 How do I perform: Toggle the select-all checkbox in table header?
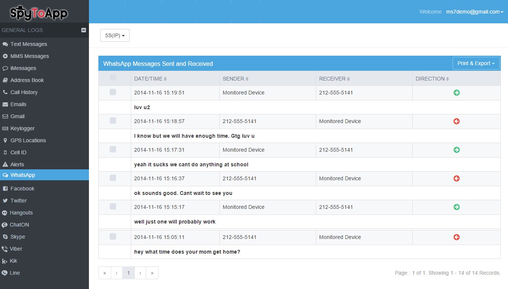[113, 78]
